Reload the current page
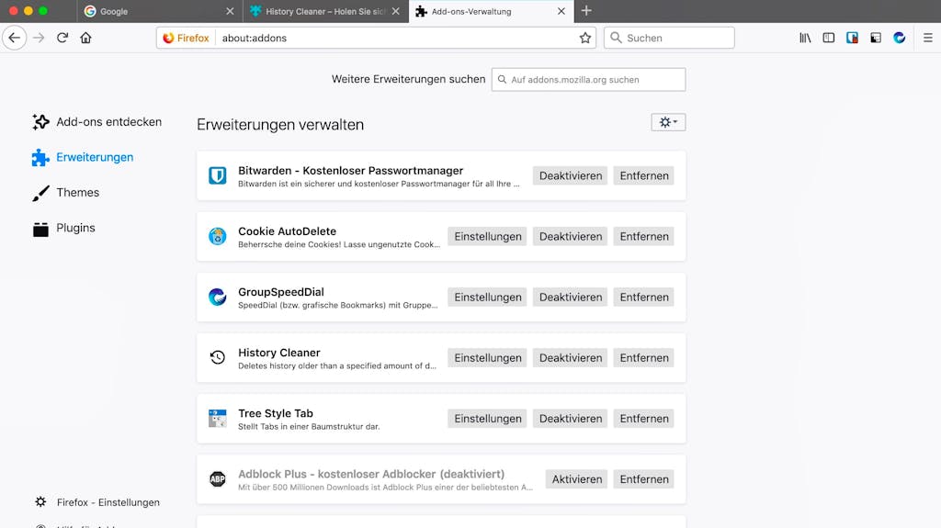The height and width of the screenshot is (528, 941). (62, 38)
